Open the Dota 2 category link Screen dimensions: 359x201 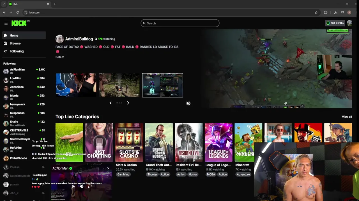59,57
